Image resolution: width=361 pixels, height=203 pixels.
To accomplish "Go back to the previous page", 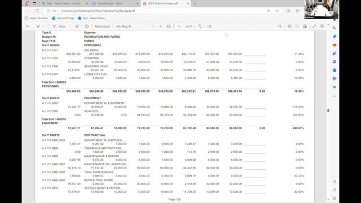I will pos(28,11).
